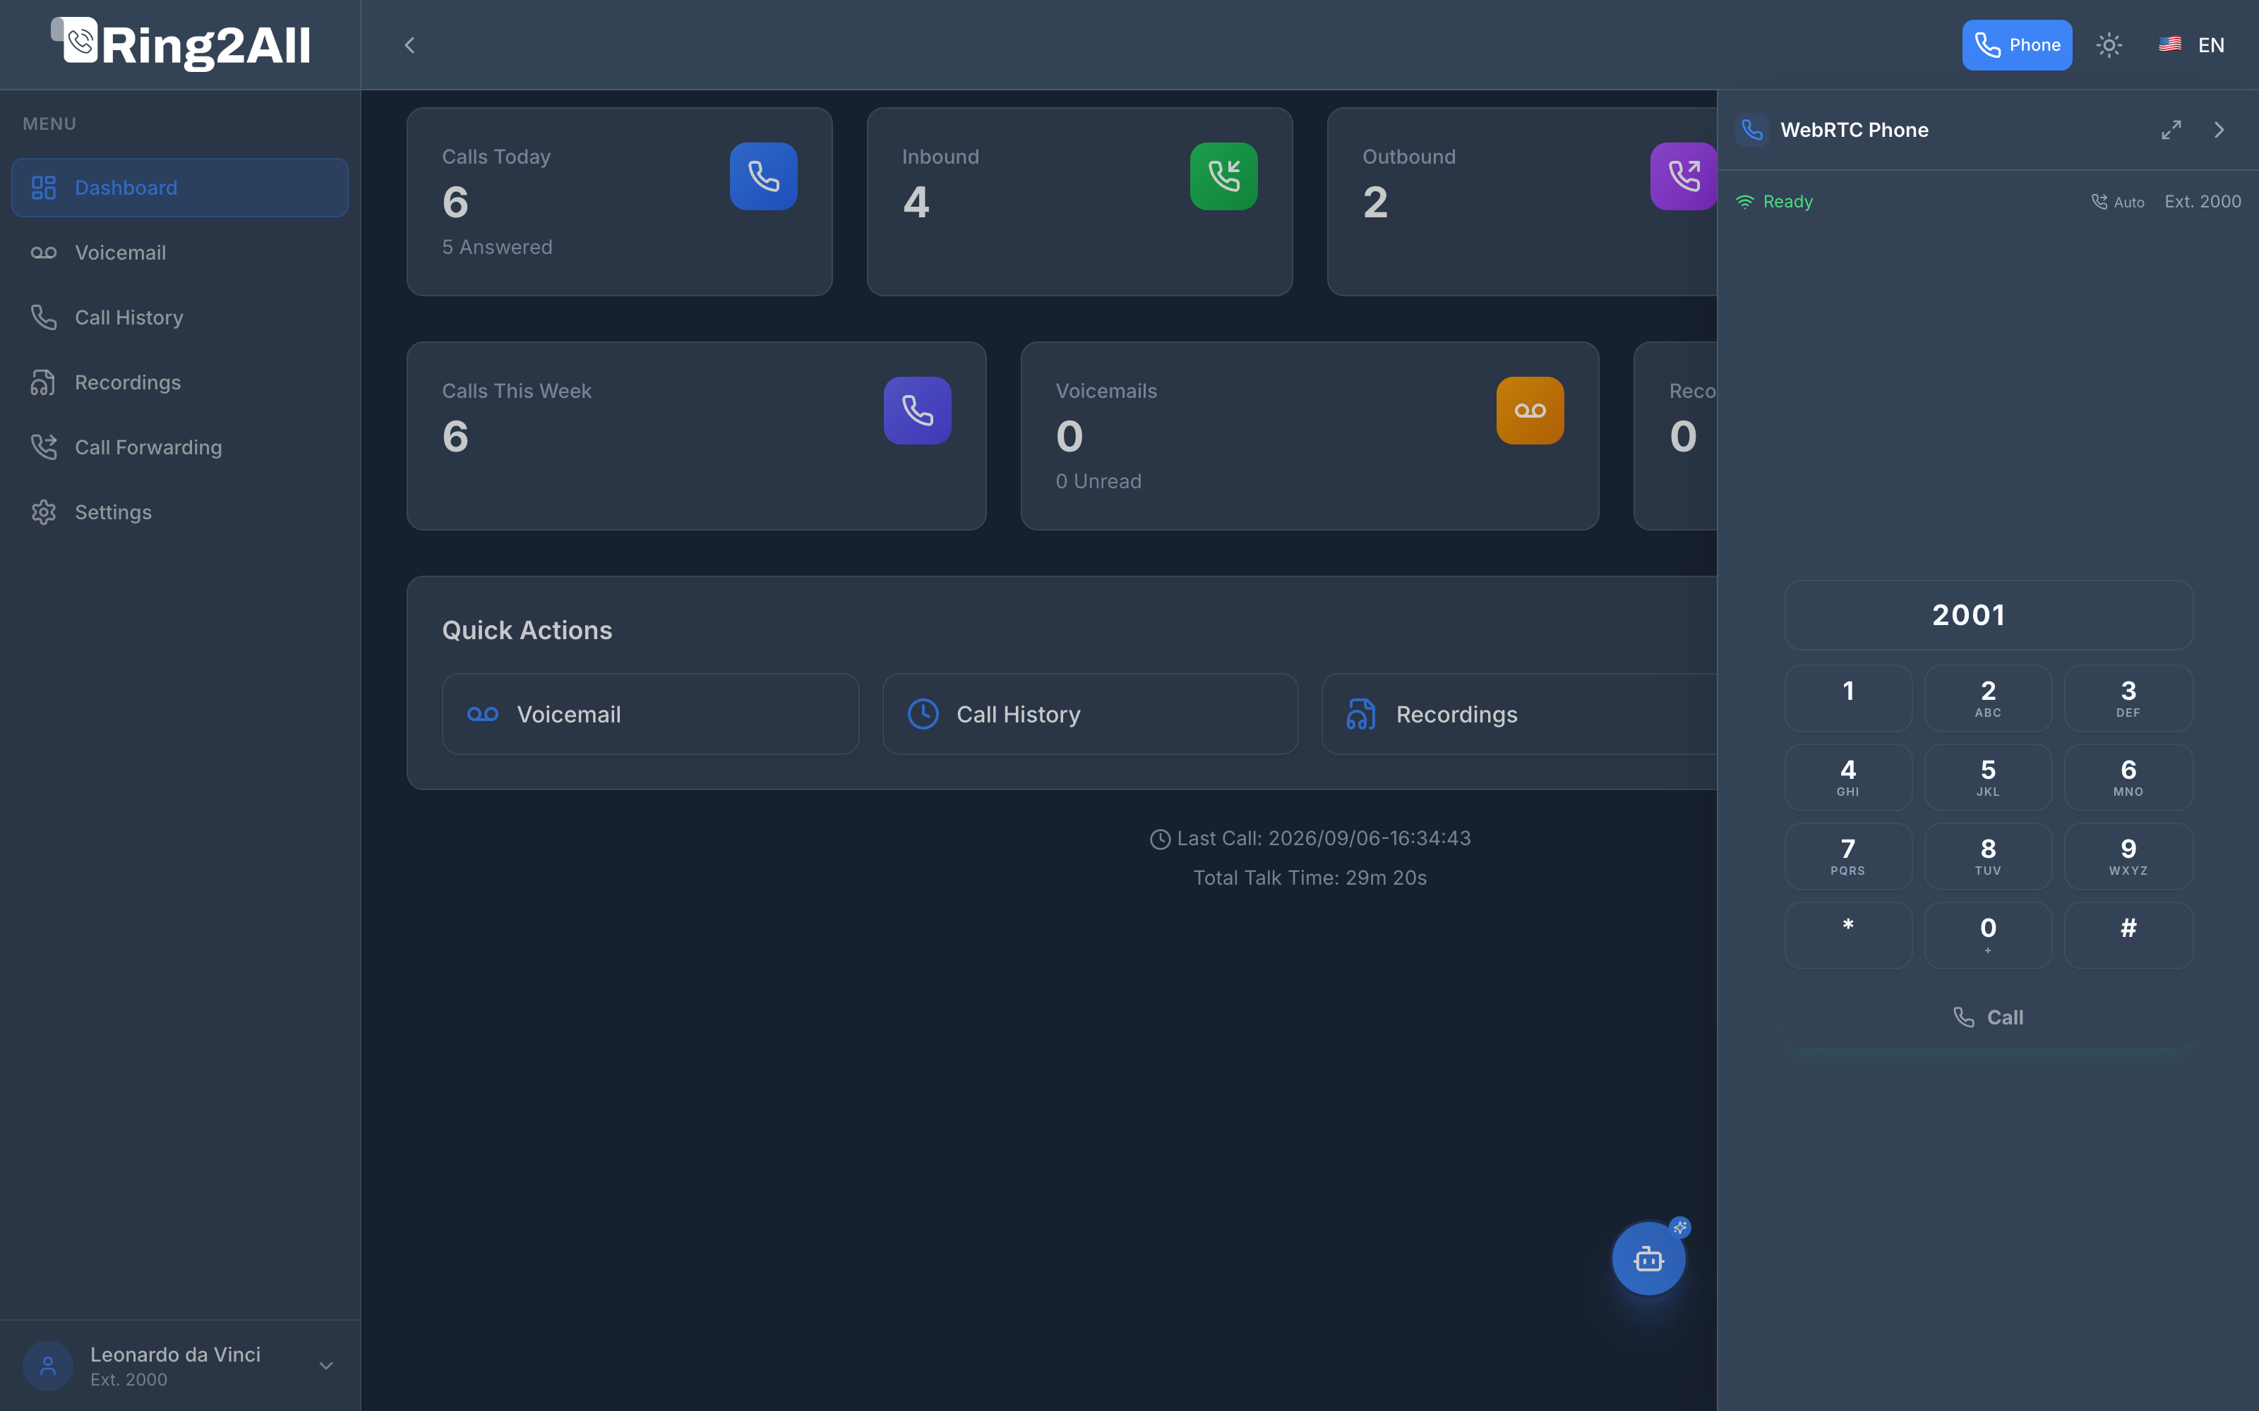The width and height of the screenshot is (2259, 1411).
Task: Open Dashboard in the sidebar menu
Action: click(180, 188)
